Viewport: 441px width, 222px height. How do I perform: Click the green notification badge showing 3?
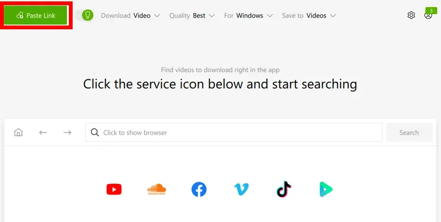pyautogui.click(x=431, y=11)
